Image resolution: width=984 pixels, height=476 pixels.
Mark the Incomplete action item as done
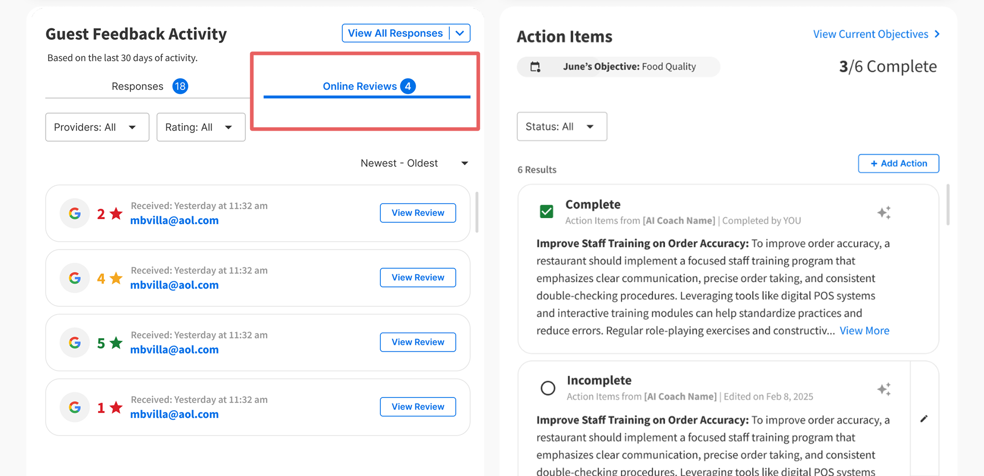(548, 388)
